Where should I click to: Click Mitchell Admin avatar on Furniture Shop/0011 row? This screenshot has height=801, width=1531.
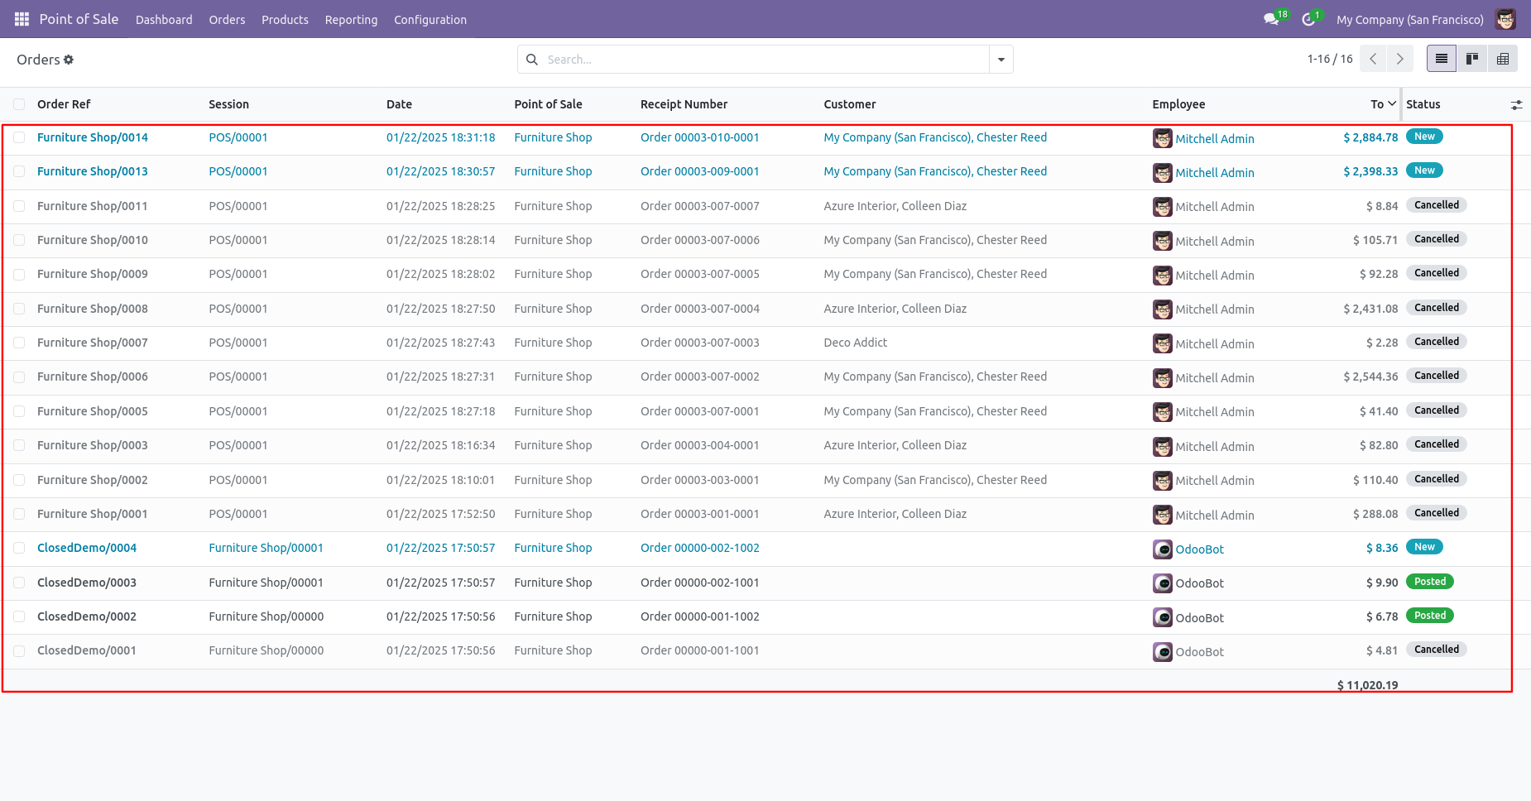[1163, 207]
